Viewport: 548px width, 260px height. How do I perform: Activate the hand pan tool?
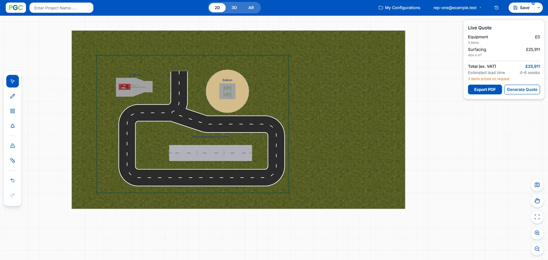tap(537, 201)
